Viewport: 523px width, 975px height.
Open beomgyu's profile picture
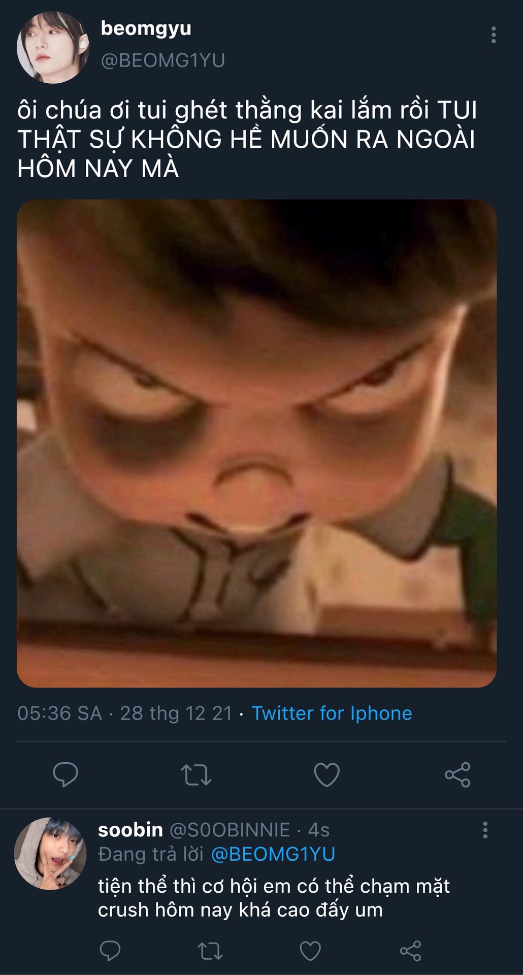[x=53, y=47]
